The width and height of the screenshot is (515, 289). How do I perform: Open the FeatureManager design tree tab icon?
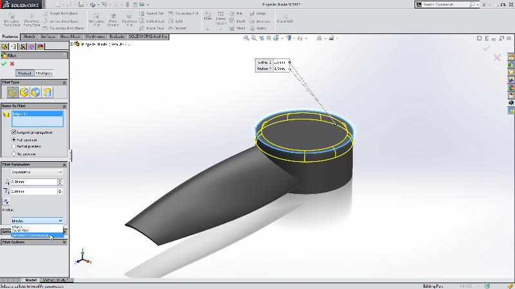5,46
